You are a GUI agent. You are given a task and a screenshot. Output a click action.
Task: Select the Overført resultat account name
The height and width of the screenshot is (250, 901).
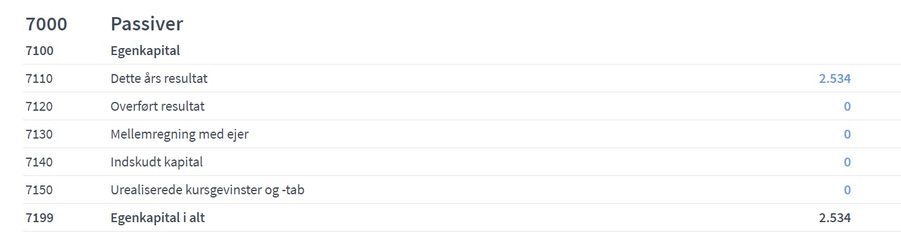157,106
